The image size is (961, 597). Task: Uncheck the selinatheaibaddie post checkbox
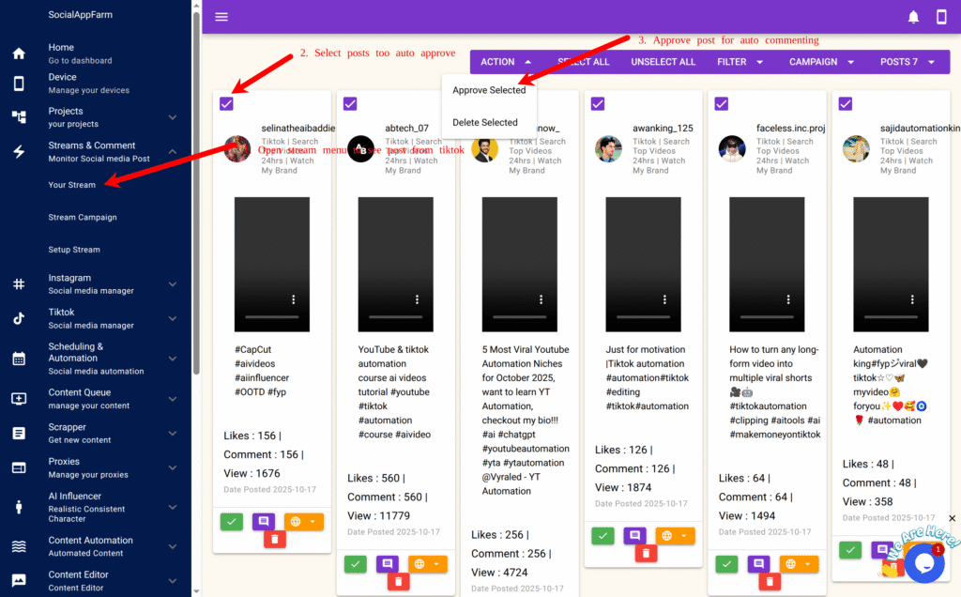[226, 103]
